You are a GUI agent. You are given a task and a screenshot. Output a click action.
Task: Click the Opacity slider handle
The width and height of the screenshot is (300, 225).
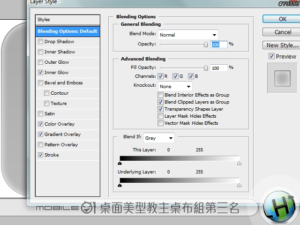point(206,45)
